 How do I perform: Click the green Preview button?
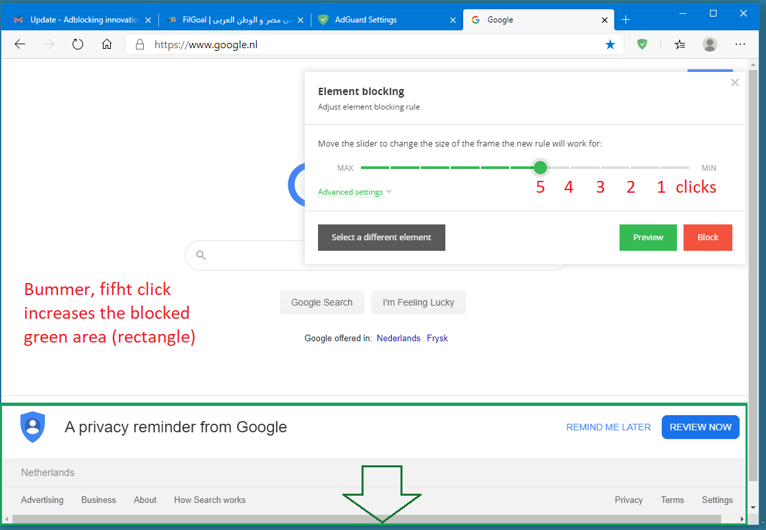(648, 238)
